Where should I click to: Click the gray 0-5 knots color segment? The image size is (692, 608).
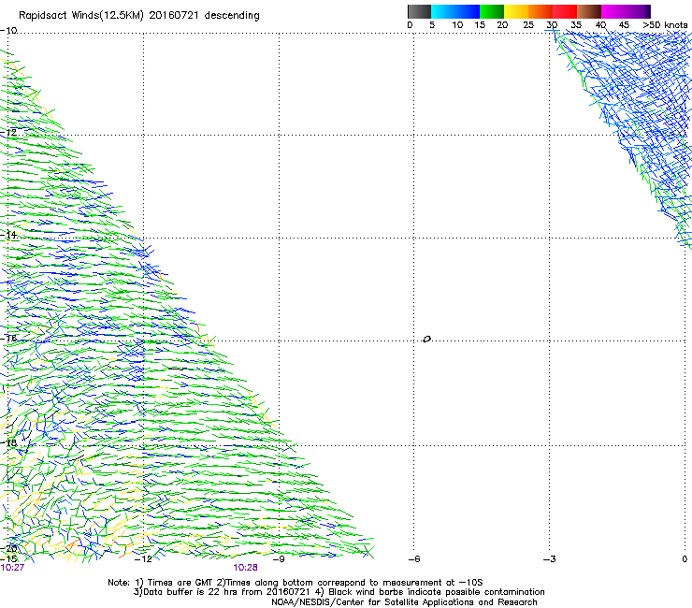(x=419, y=11)
